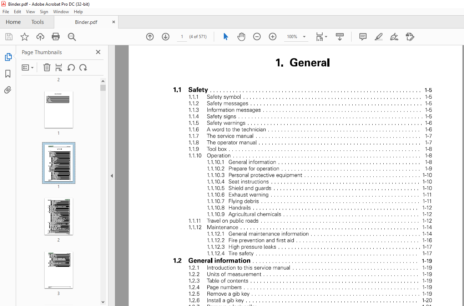Open the Edit menu
The width and height of the screenshot is (464, 306).
tap(17, 12)
